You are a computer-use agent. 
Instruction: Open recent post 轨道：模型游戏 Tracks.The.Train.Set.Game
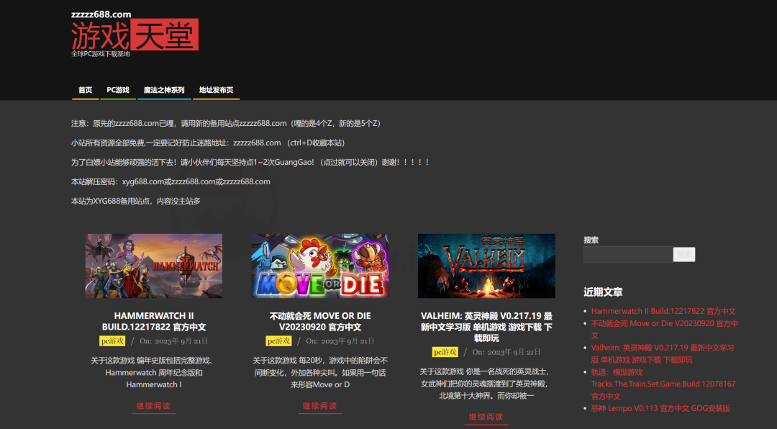(x=663, y=384)
